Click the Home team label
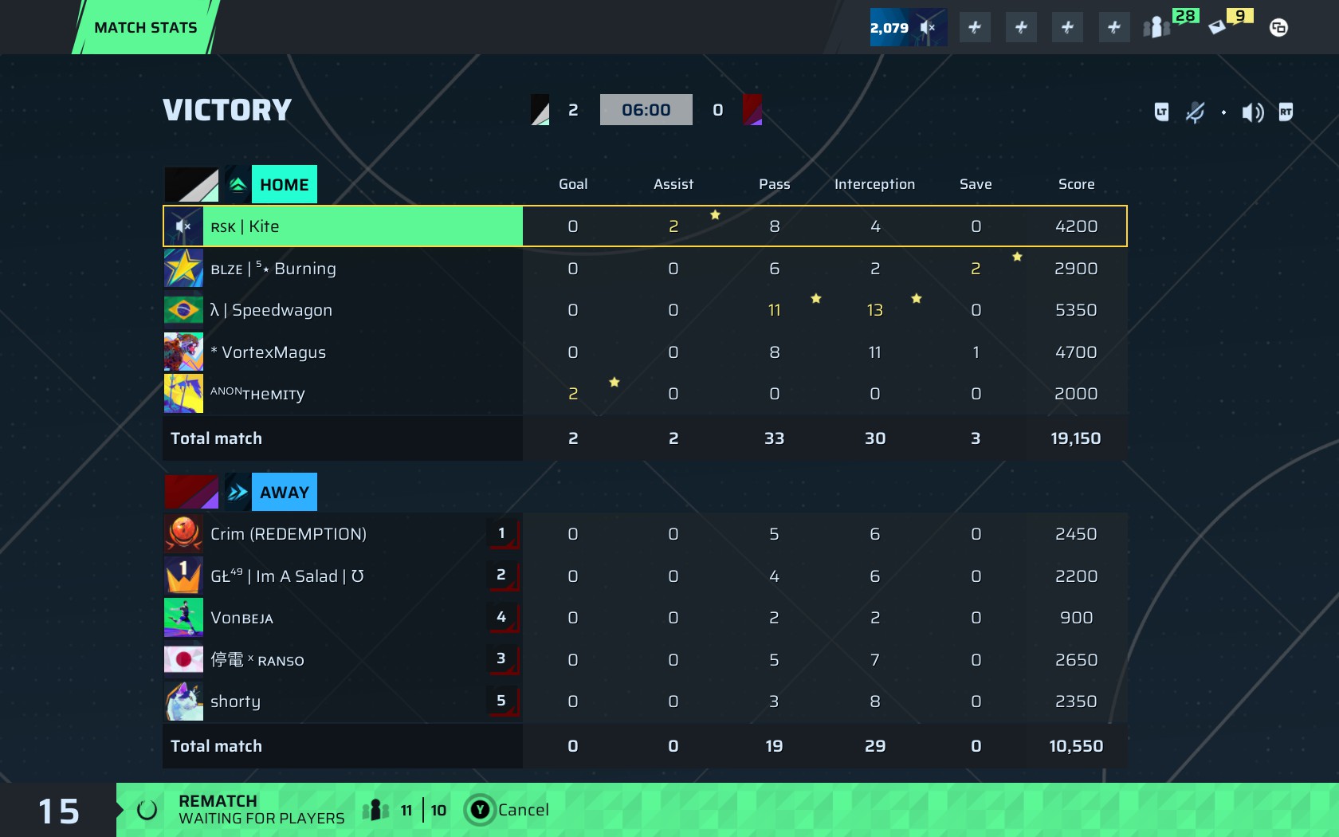1339x837 pixels. coord(285,184)
